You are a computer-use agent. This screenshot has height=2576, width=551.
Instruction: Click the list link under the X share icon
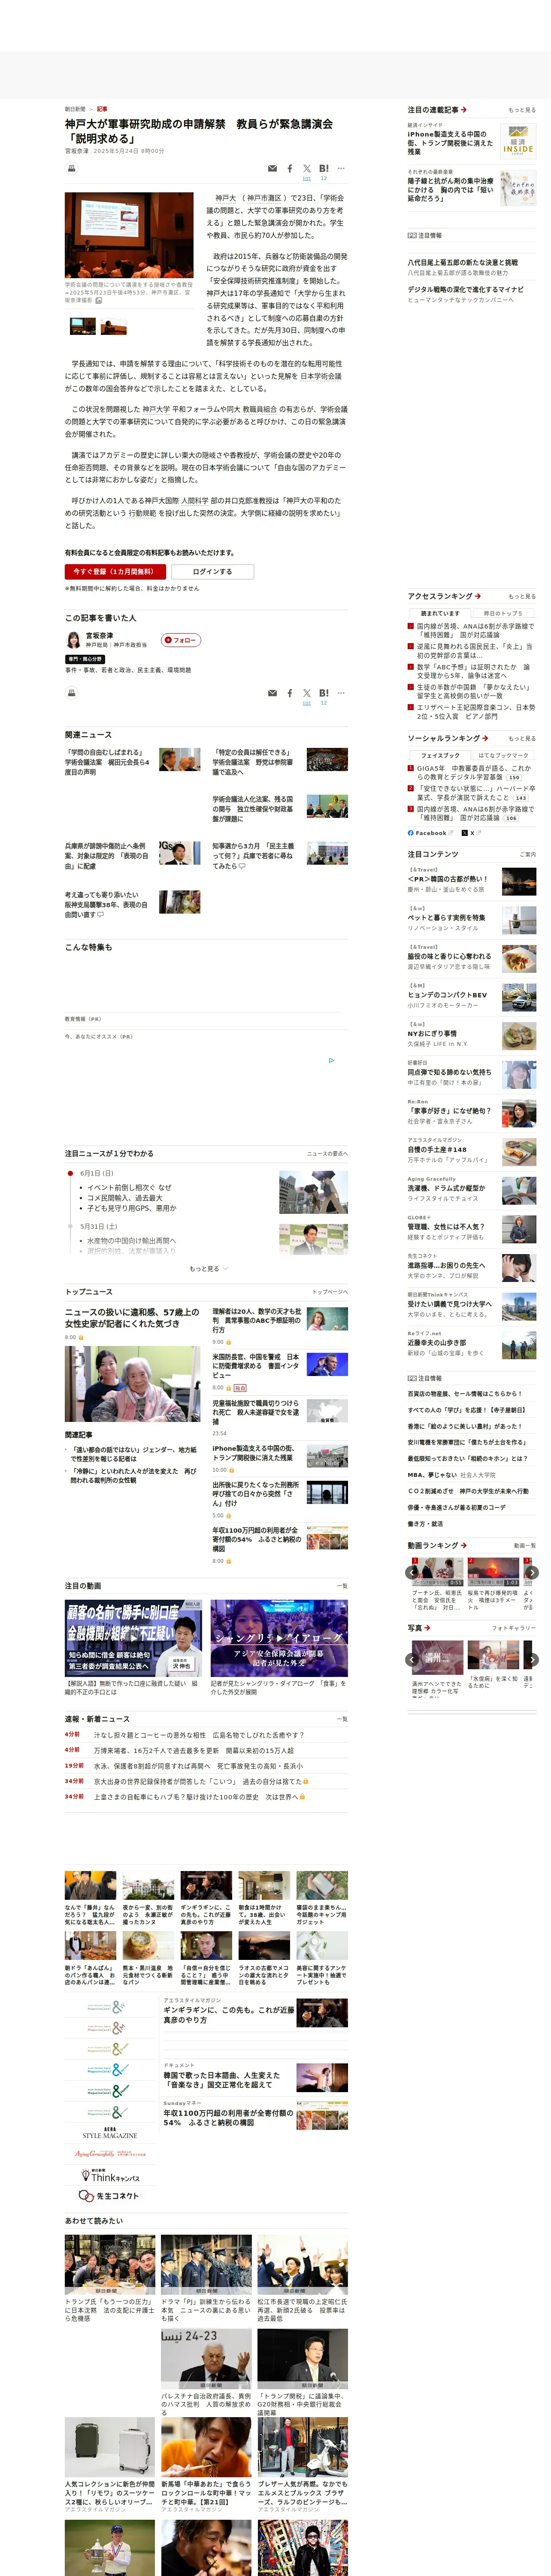click(x=307, y=178)
